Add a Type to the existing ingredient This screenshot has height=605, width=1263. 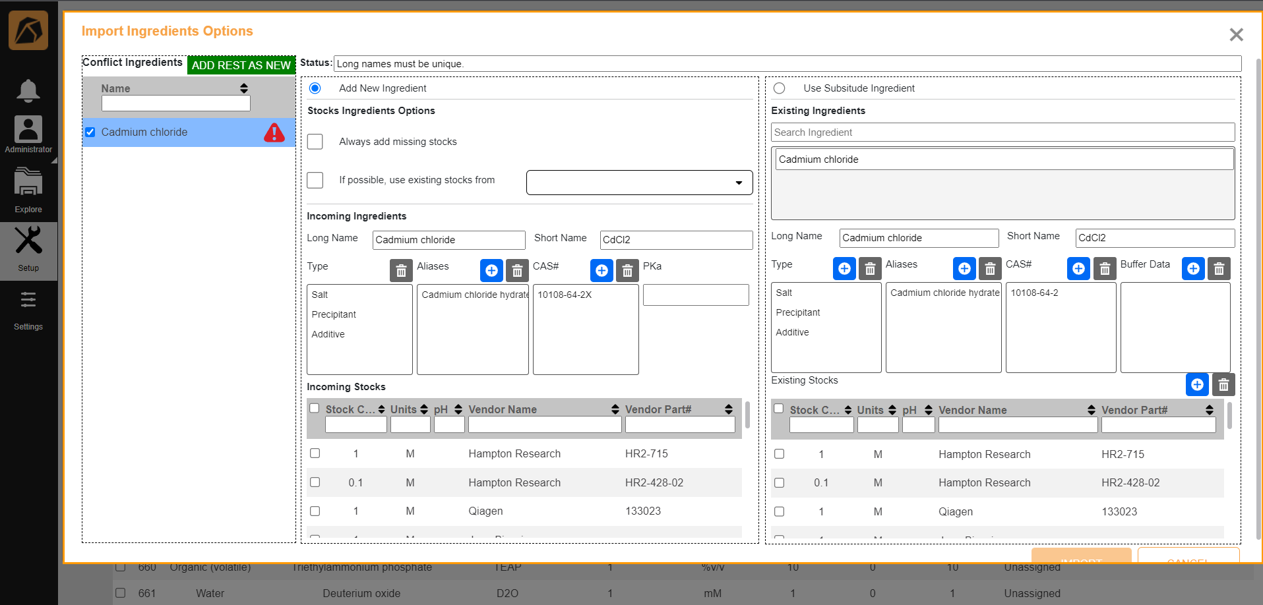844,269
